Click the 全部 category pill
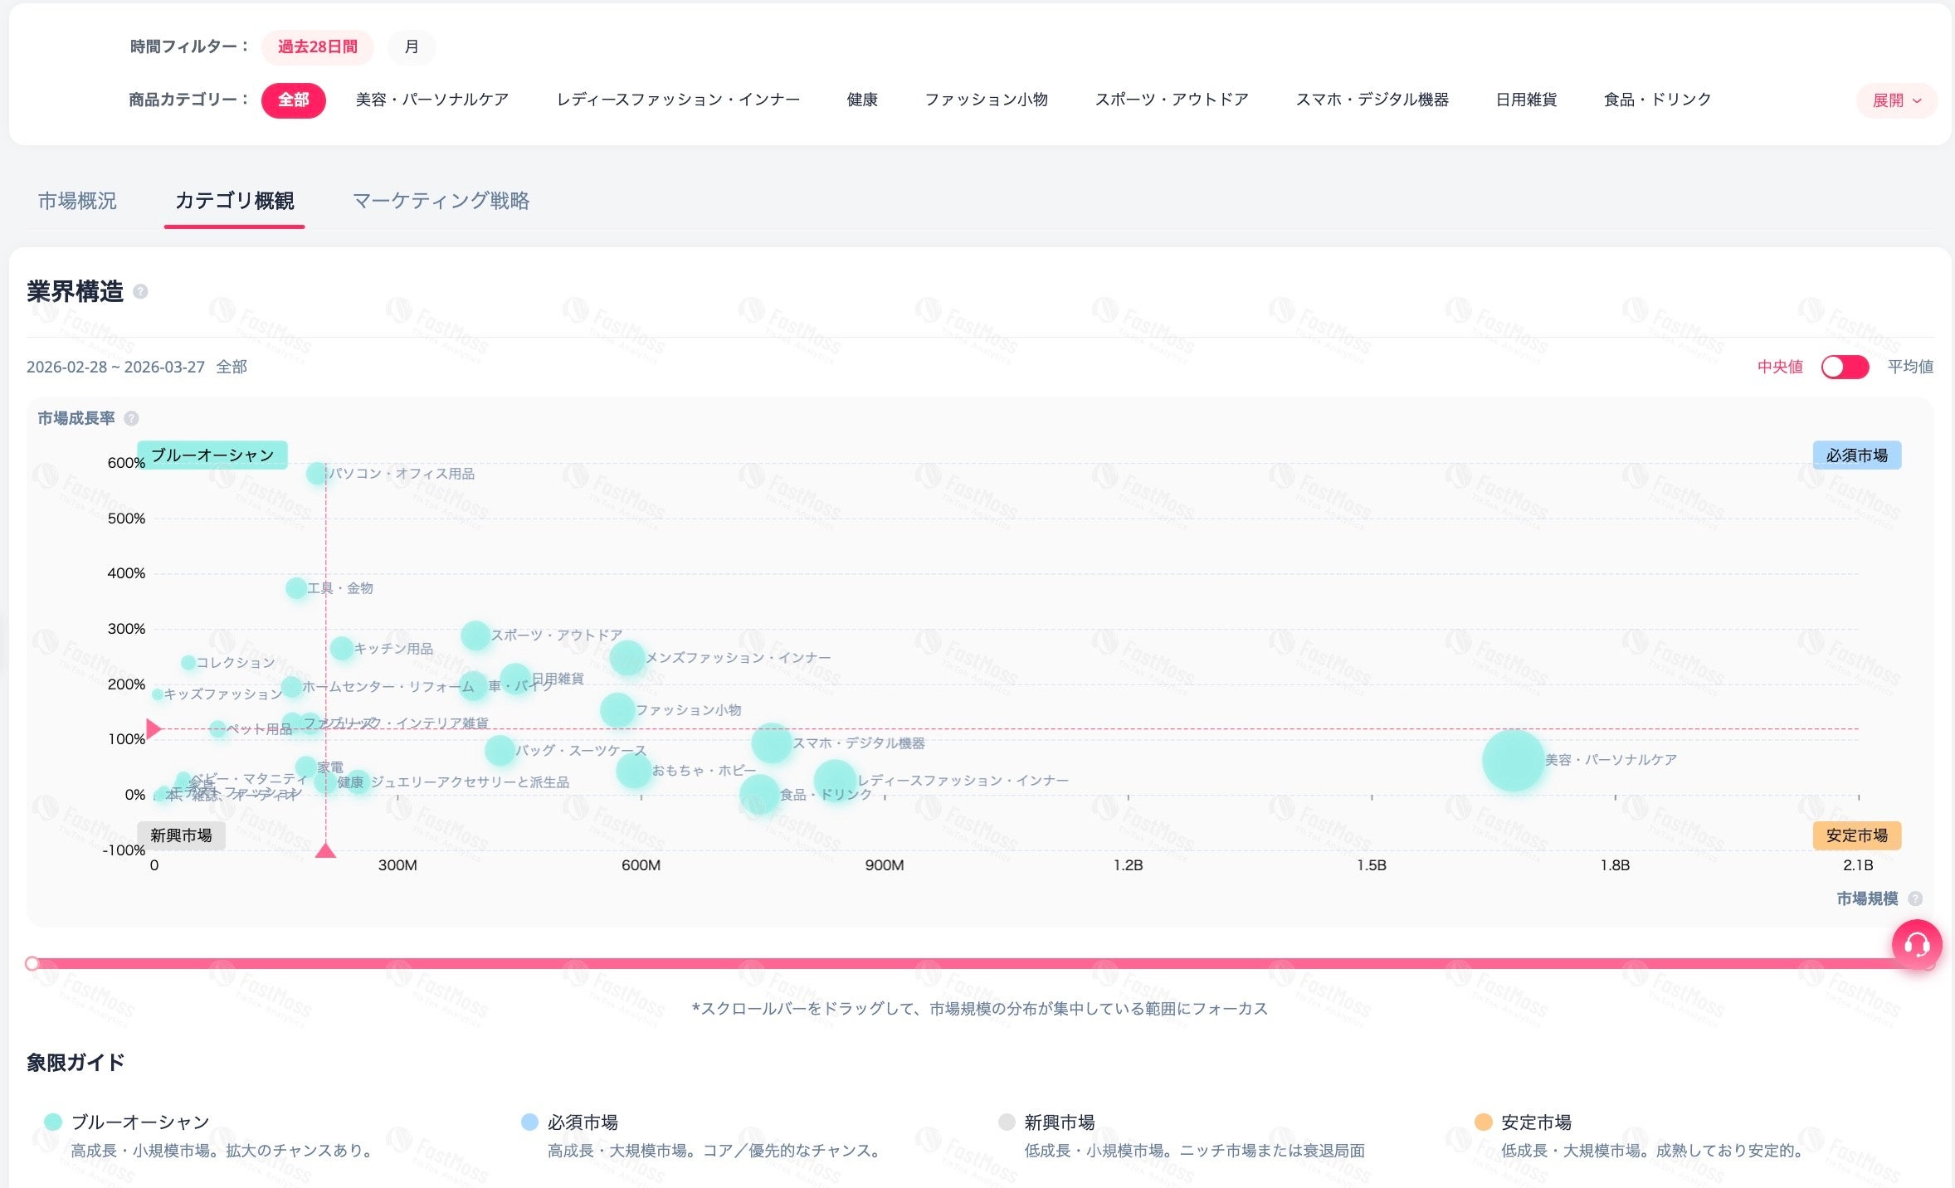Image resolution: width=1955 pixels, height=1188 pixels. (x=293, y=100)
